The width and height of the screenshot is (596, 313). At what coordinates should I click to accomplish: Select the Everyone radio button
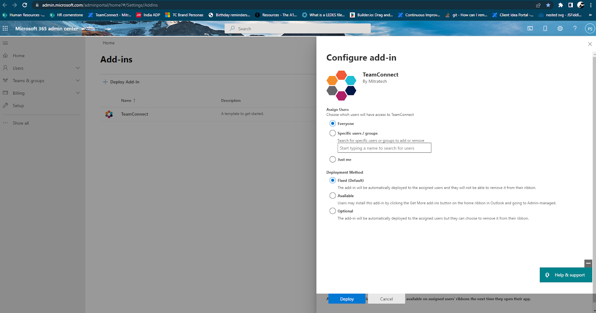333,123
